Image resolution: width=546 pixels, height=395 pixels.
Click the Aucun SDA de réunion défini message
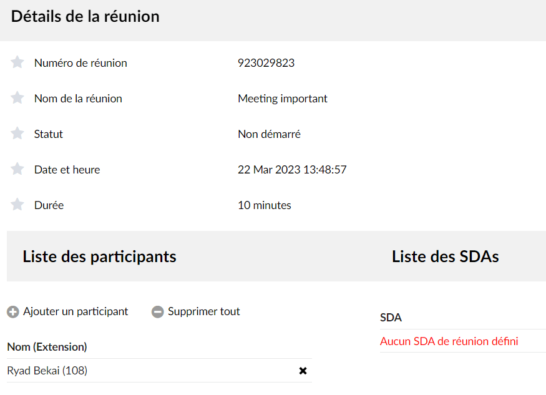pyautogui.click(x=449, y=341)
